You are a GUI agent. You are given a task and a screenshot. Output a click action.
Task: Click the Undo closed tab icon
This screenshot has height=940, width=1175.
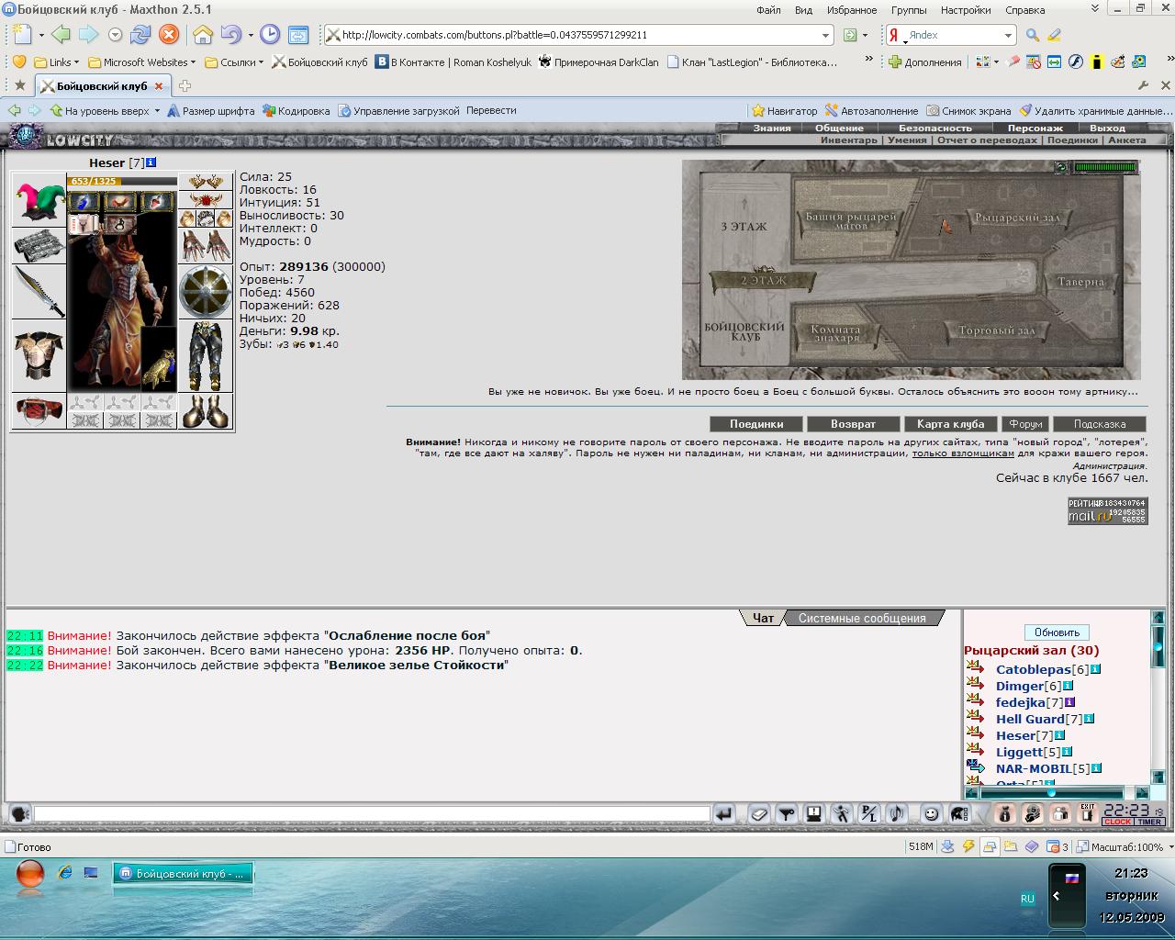pyautogui.click(x=231, y=35)
